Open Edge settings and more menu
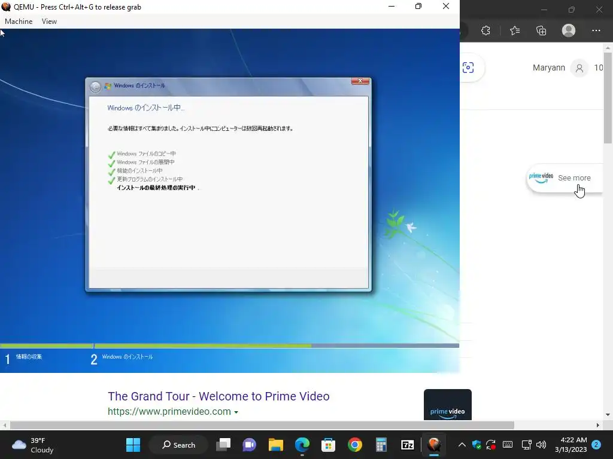The width and height of the screenshot is (613, 459). click(x=596, y=30)
